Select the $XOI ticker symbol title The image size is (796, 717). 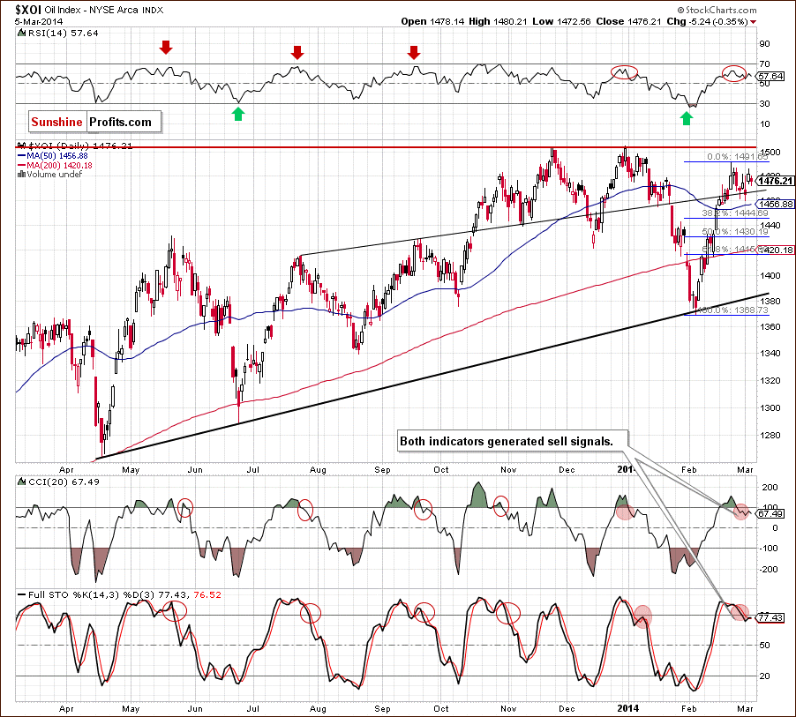coord(28,10)
